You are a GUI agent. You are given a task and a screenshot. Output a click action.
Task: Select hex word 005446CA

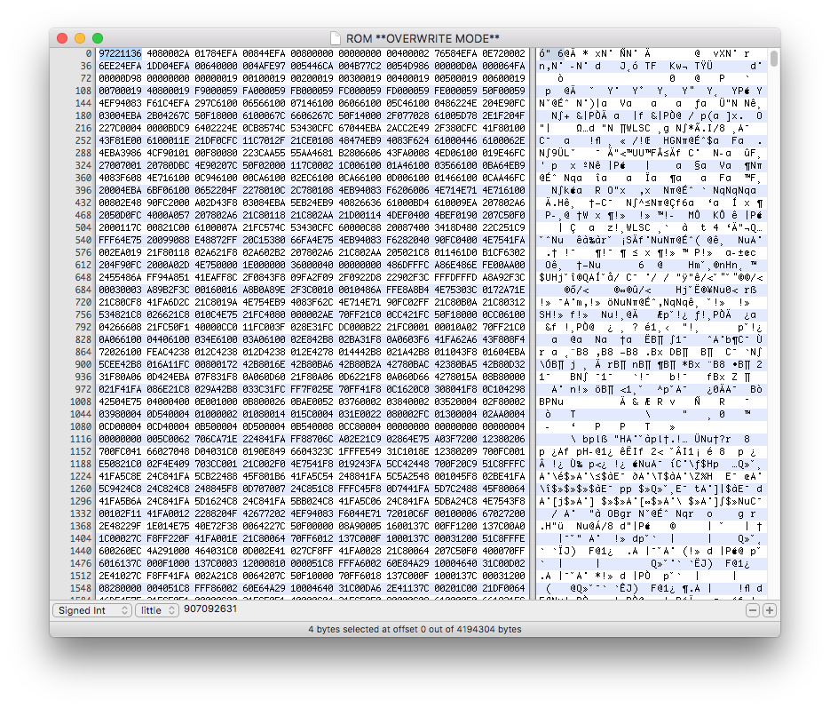pos(312,67)
